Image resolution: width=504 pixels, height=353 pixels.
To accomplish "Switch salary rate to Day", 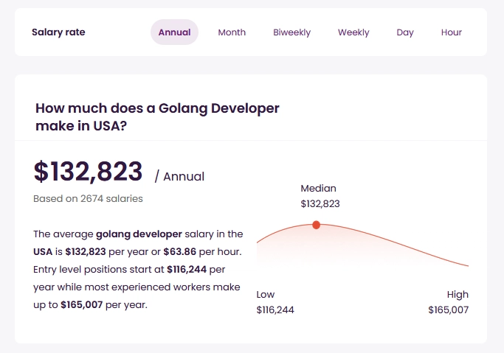I will (405, 32).
